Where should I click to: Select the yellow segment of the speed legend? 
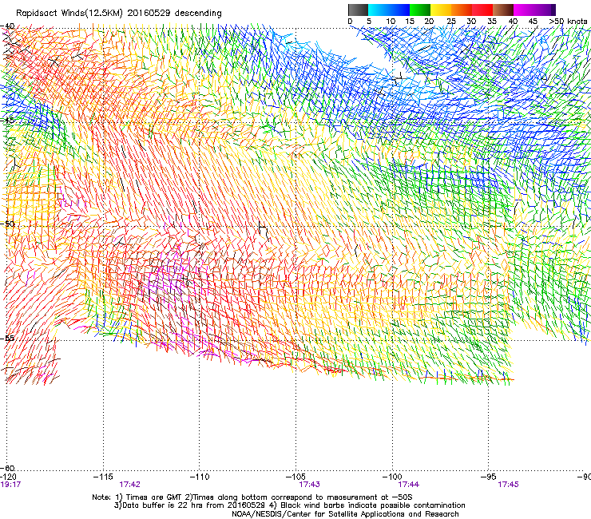(x=441, y=10)
